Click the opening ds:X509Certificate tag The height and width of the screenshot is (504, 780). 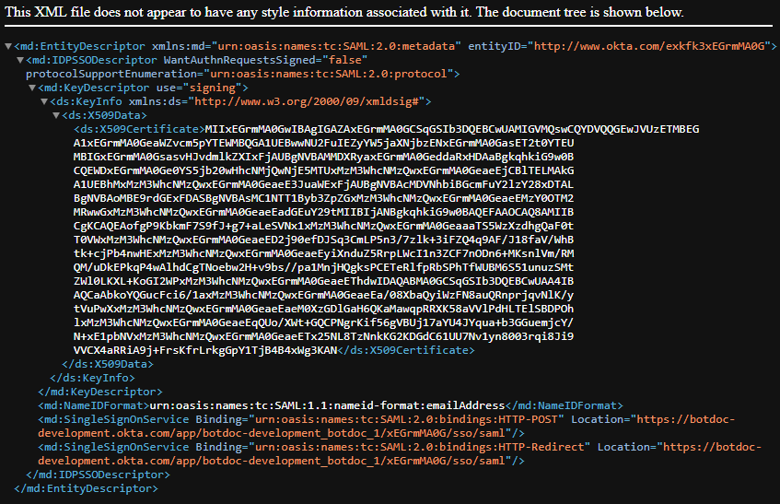(x=139, y=129)
